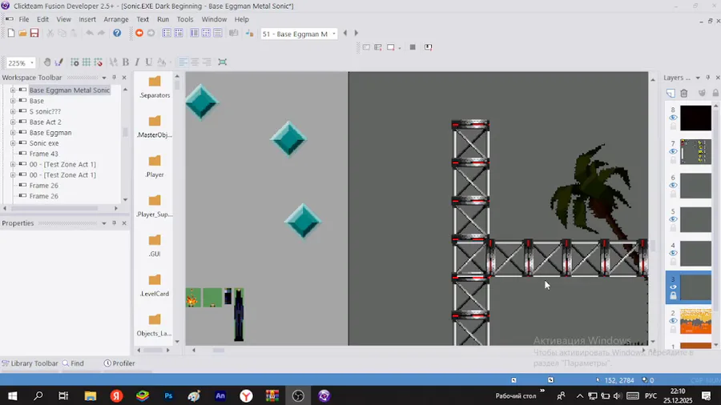Screen dimensions: 721x405
Task: Go back with the red arrow icon
Action: click(139, 33)
